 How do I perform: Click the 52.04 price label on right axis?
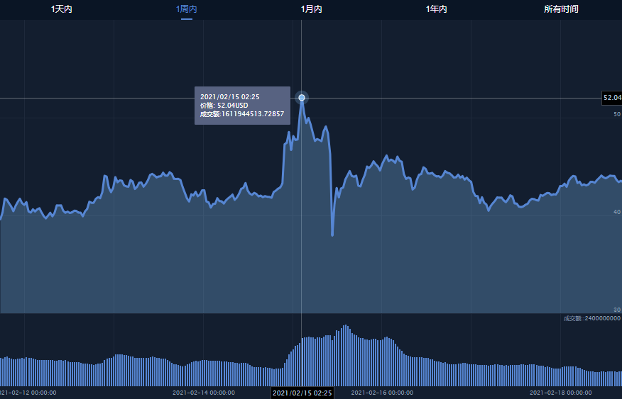pyautogui.click(x=611, y=98)
